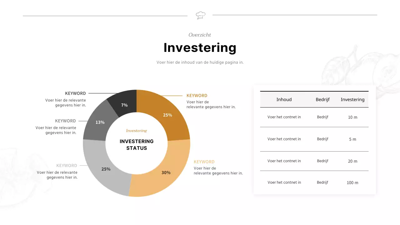Click the 'Overzicht' subtitle text
This screenshot has width=400, height=225.
click(200, 35)
